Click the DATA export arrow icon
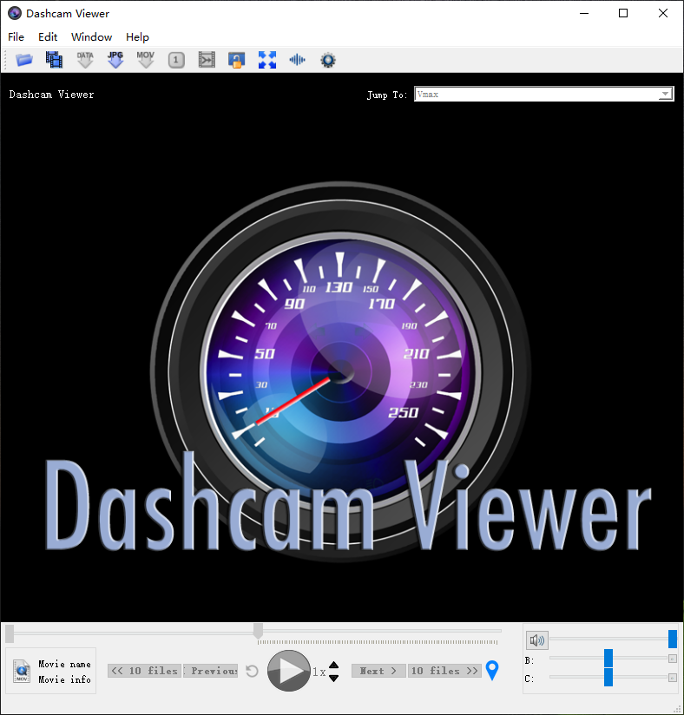The height and width of the screenshot is (715, 684). tap(85, 60)
